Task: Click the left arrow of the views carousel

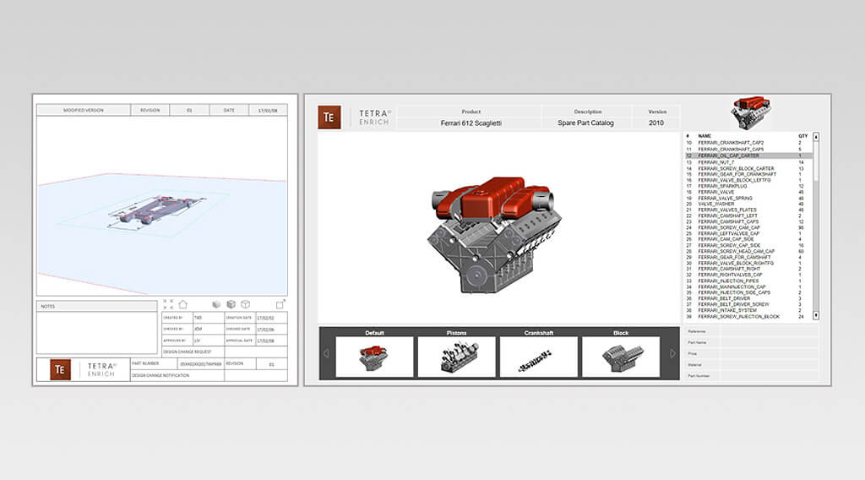Action: coord(326,353)
